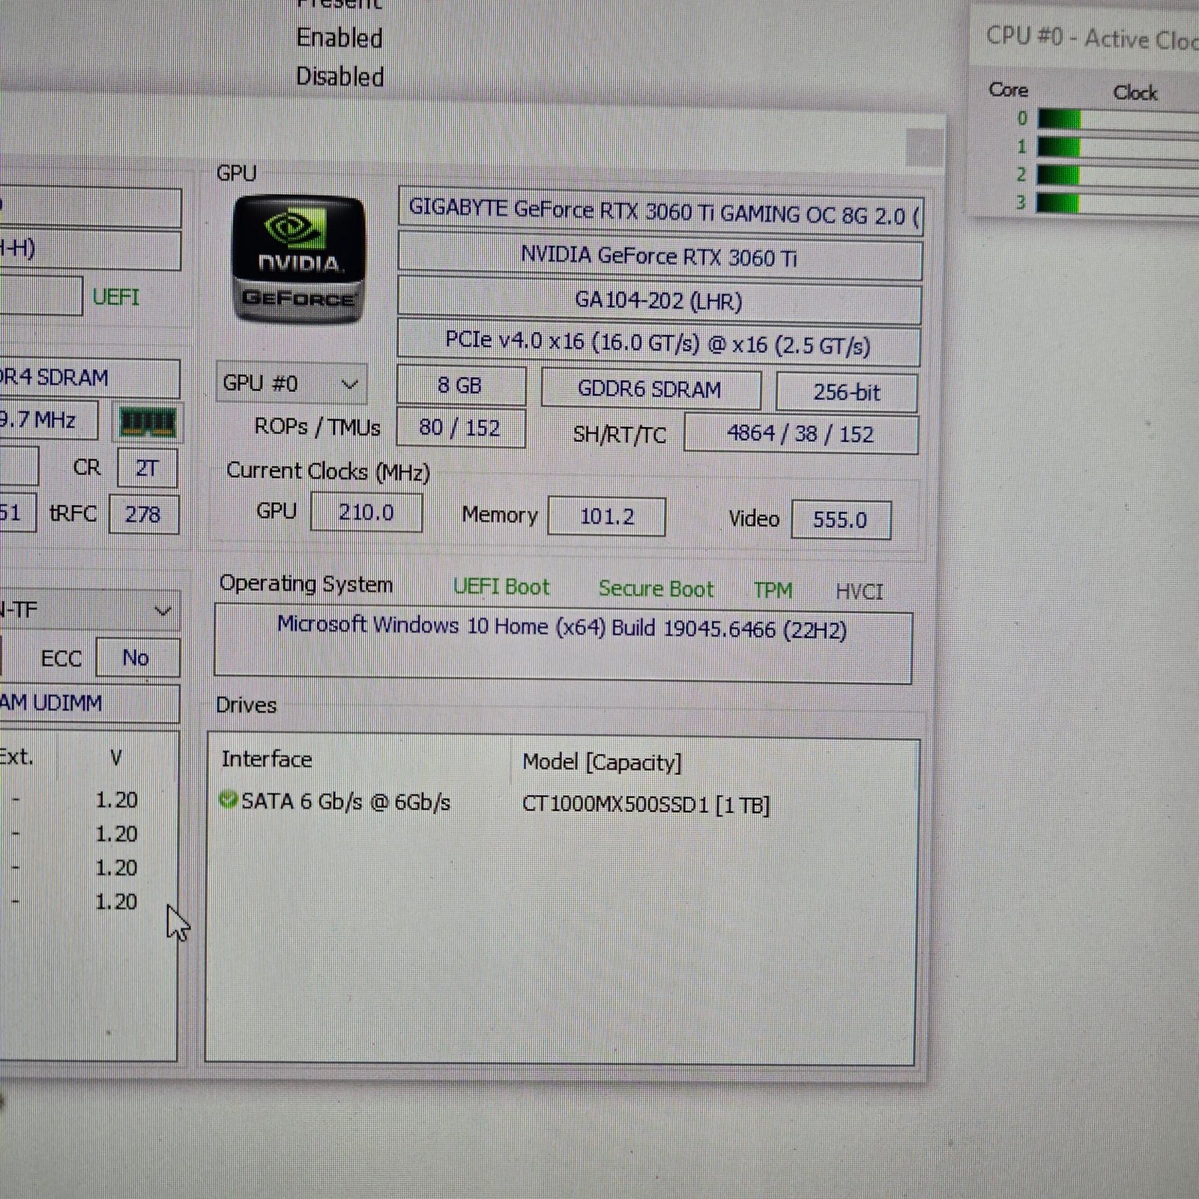
Task: Click the HVCI indicator
Action: click(860, 592)
